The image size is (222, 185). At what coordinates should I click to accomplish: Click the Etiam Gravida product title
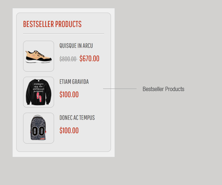(74, 82)
